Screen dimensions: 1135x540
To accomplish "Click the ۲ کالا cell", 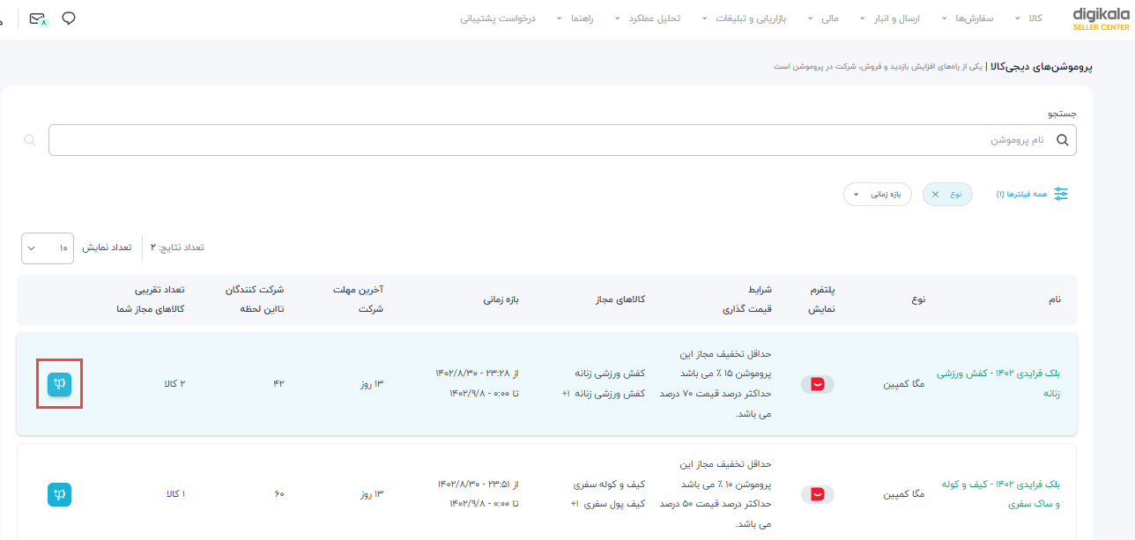I will tap(174, 384).
